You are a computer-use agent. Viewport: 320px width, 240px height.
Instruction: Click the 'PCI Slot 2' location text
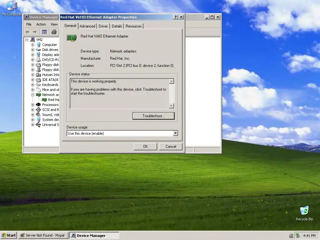tap(142, 66)
